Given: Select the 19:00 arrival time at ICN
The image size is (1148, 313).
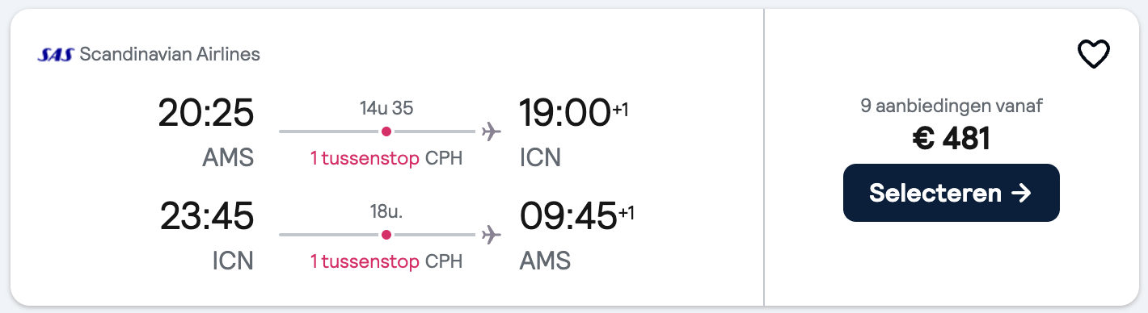Looking at the screenshot, I should coord(564,113).
